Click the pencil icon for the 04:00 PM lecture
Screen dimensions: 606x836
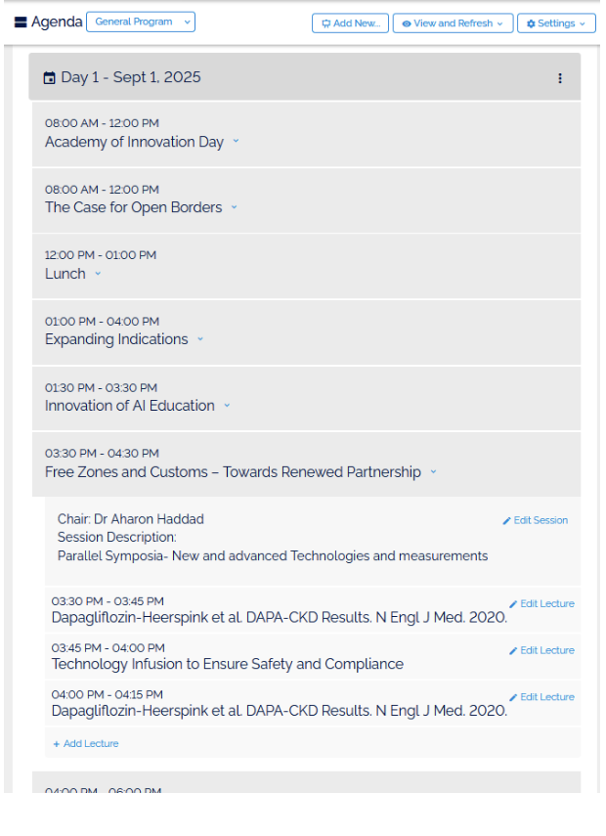pyautogui.click(x=513, y=698)
